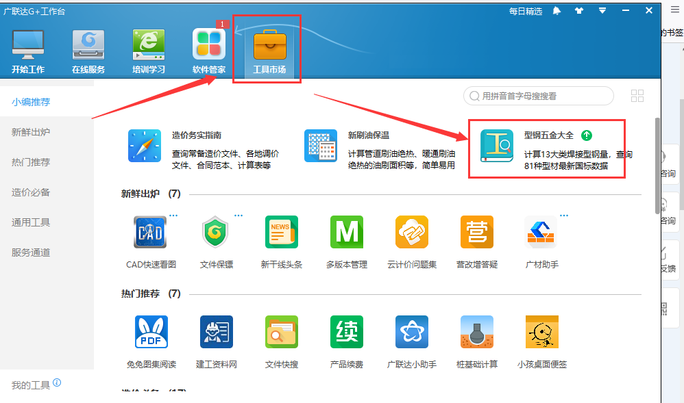
Task: Open 型钢五金大全 book icon
Action: (497, 146)
